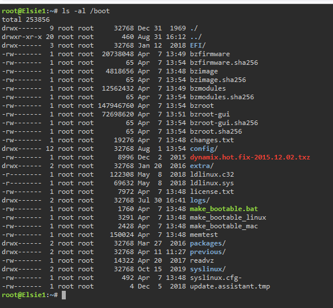Click the ldlinux.sys filename
The height and width of the screenshot is (308, 333).
[212, 183]
